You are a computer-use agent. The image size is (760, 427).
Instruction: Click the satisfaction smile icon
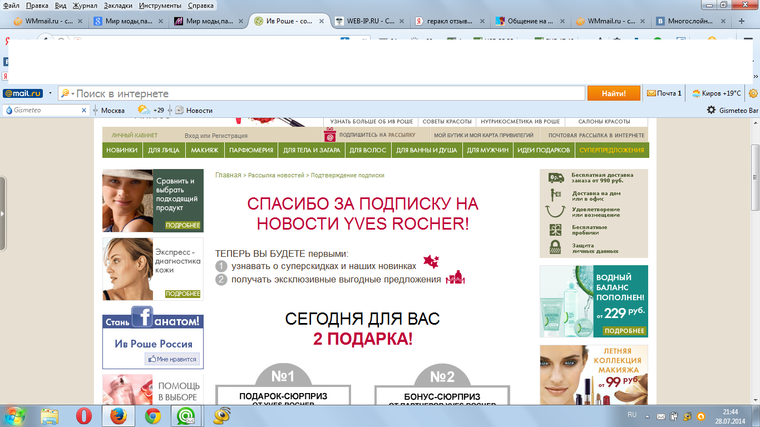pyautogui.click(x=555, y=211)
